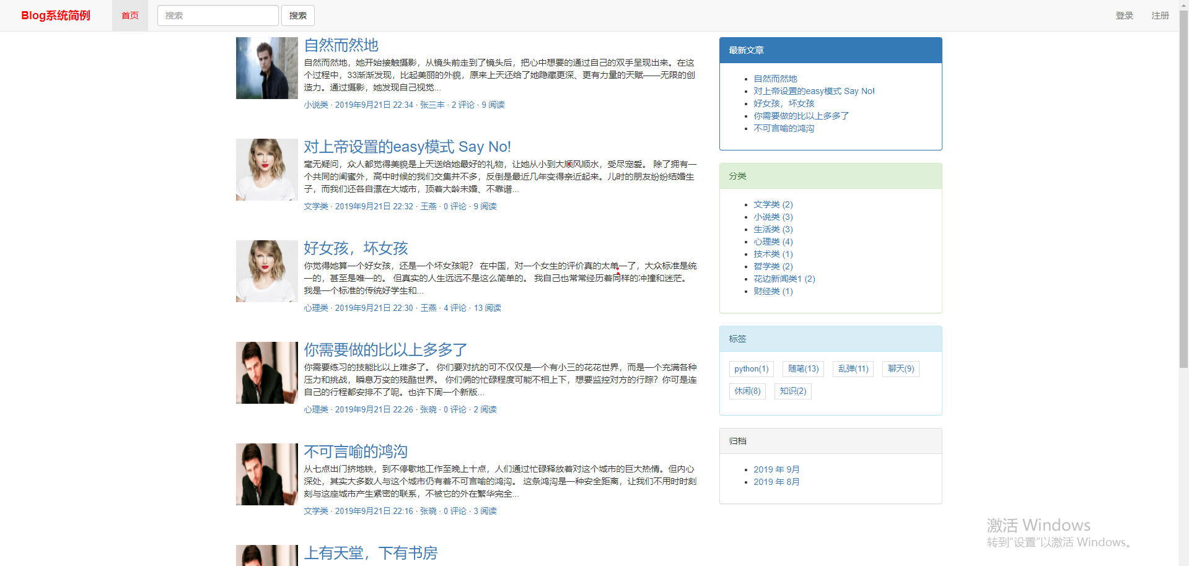Select the 随笔(13) tag
The image size is (1189, 566).
pyautogui.click(x=804, y=369)
